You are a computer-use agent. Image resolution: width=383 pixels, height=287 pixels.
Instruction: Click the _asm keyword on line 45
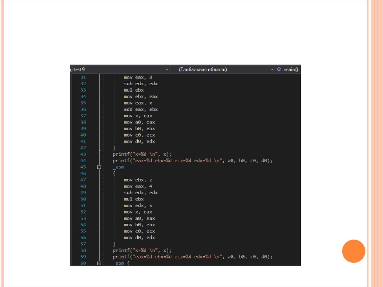pyautogui.click(x=119, y=167)
